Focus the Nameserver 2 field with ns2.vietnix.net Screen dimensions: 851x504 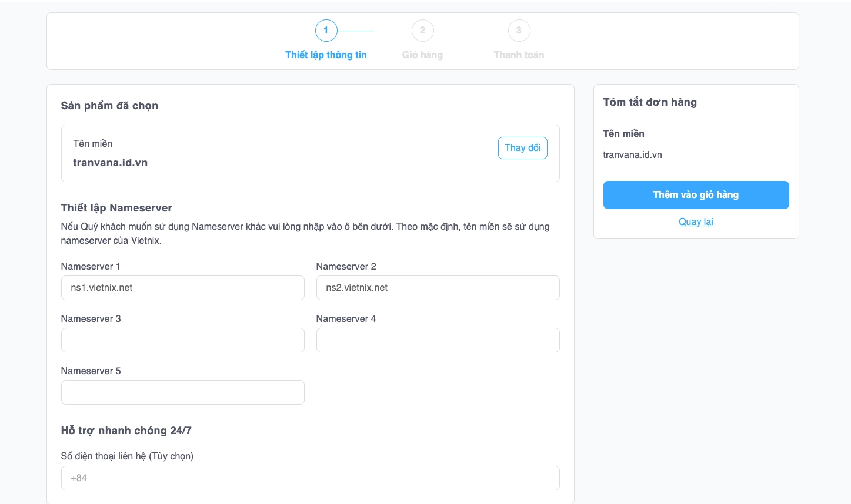coord(438,288)
